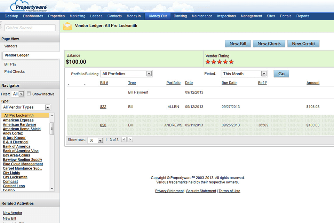The width and height of the screenshot is (334, 223).
Task: Open Bill Pay page view
Action: (x=10, y=64)
